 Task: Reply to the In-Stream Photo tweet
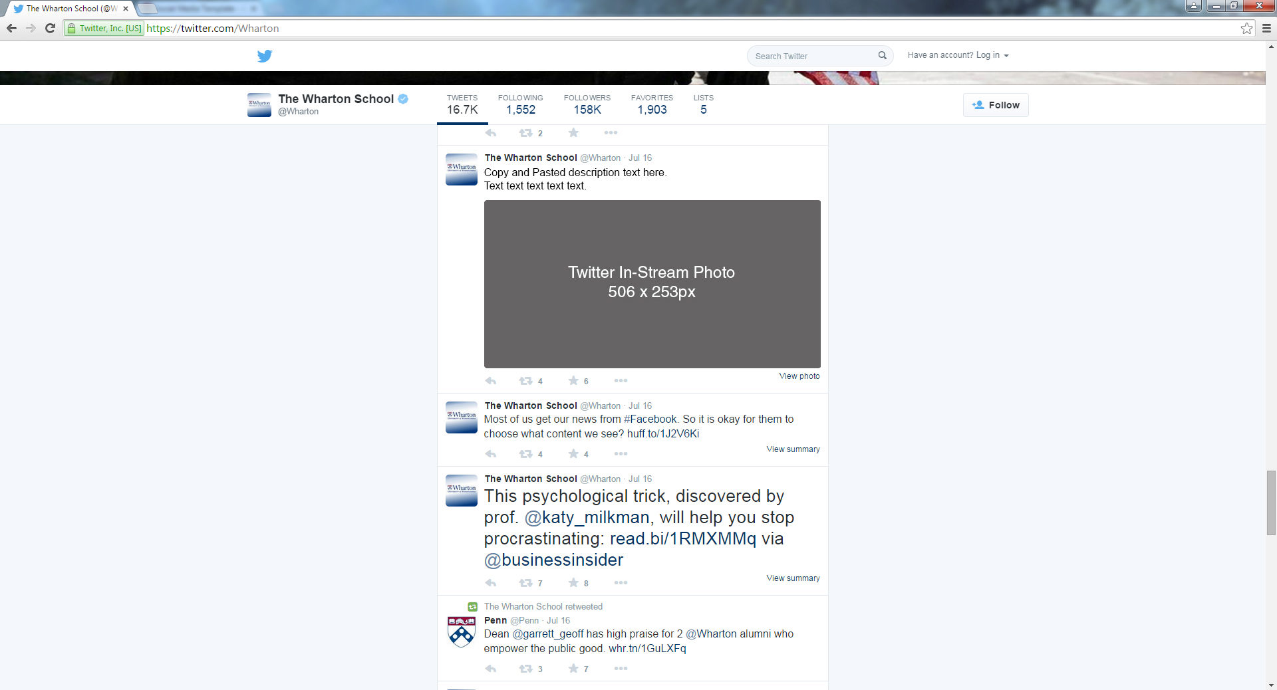491,381
